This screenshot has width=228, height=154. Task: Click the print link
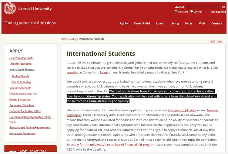tap(212, 41)
